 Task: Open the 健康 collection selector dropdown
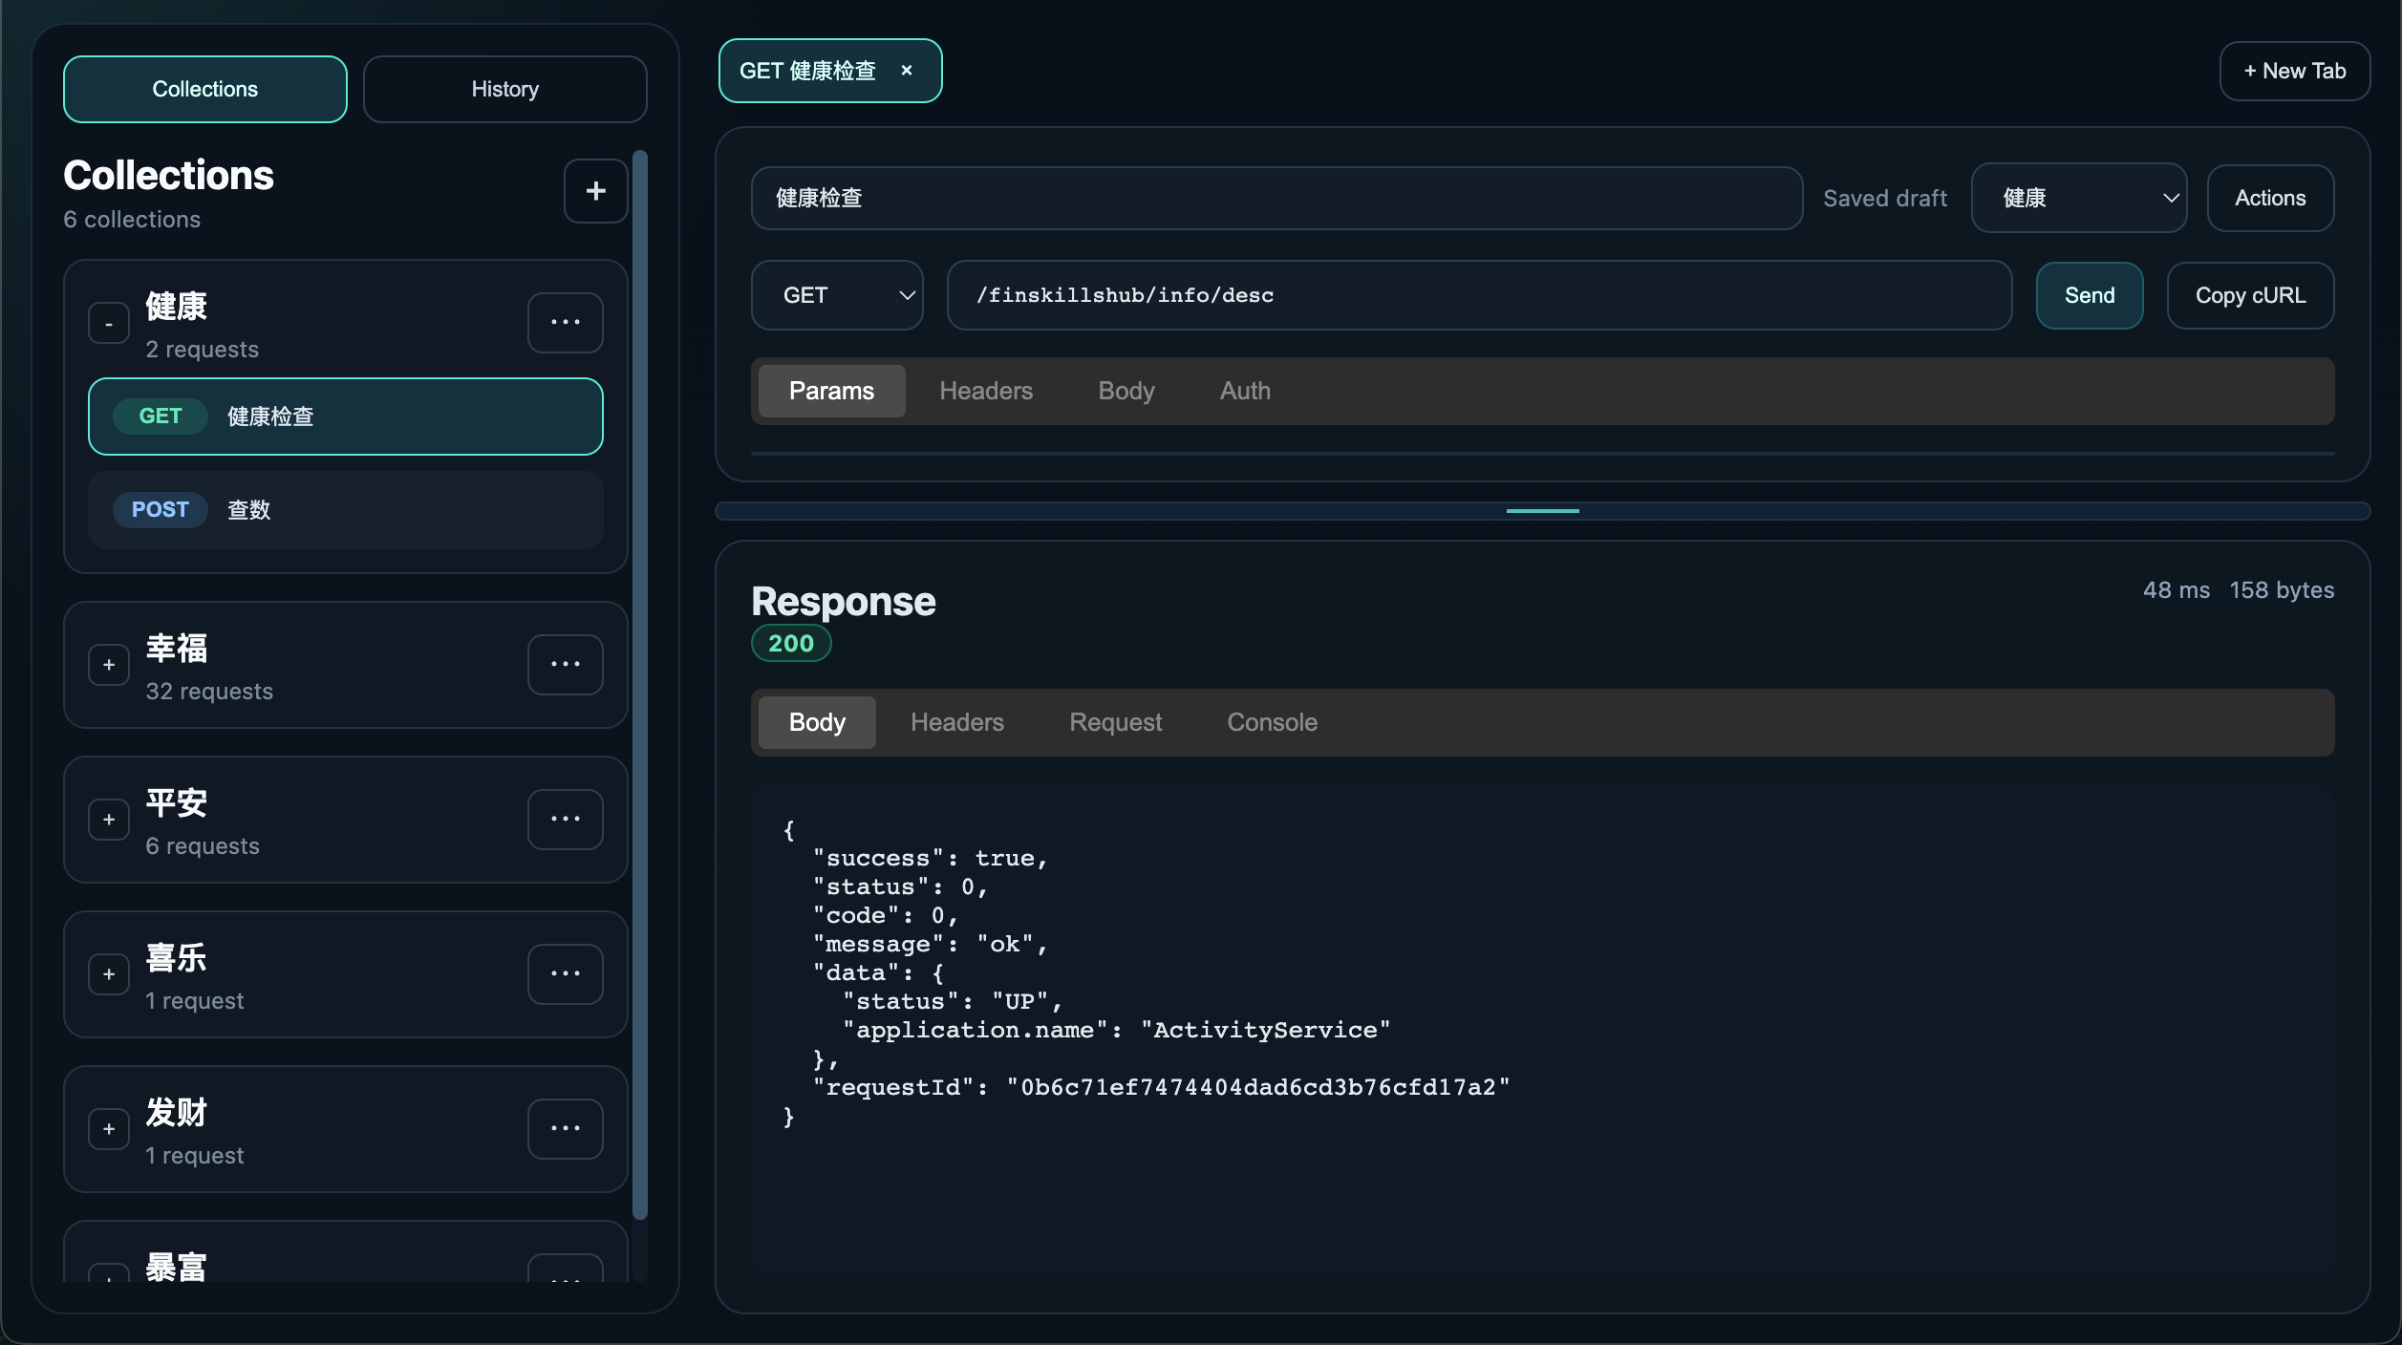pyautogui.click(x=2078, y=198)
